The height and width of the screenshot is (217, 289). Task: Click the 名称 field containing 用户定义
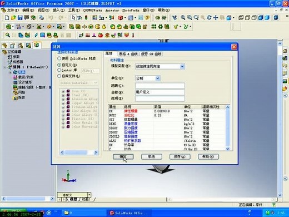click(x=160, y=92)
